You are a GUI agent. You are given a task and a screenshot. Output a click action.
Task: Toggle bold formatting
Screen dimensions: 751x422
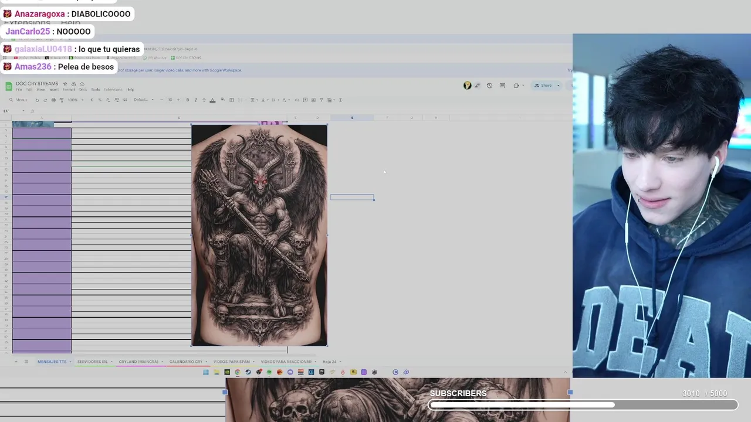188,100
